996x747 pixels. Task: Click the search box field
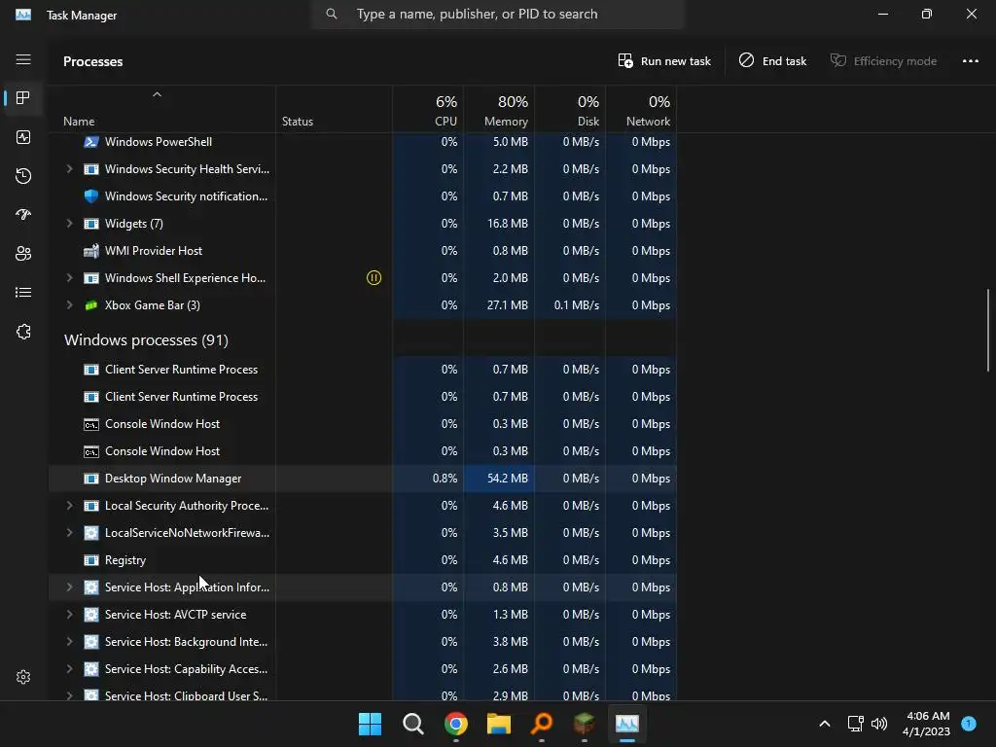497,14
